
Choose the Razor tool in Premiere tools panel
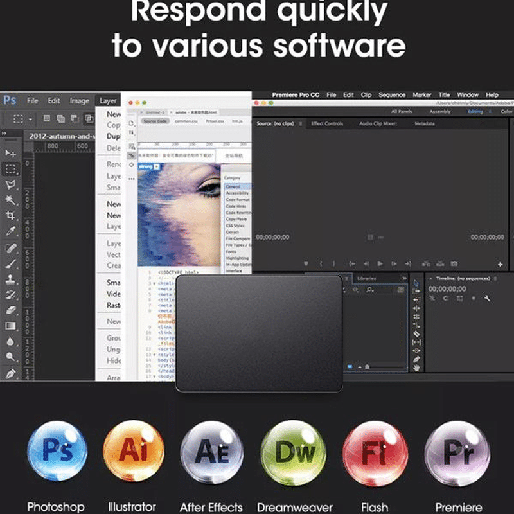[x=416, y=334]
